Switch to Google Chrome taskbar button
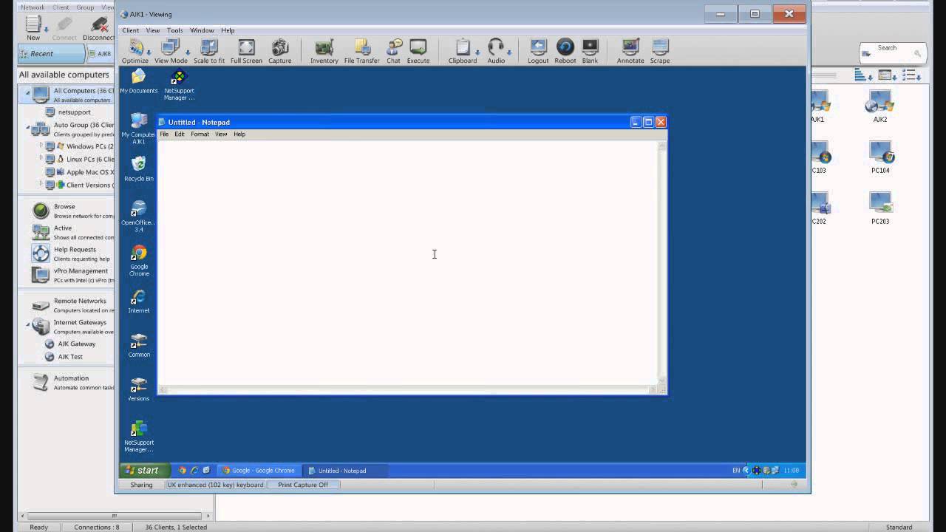 259,471
